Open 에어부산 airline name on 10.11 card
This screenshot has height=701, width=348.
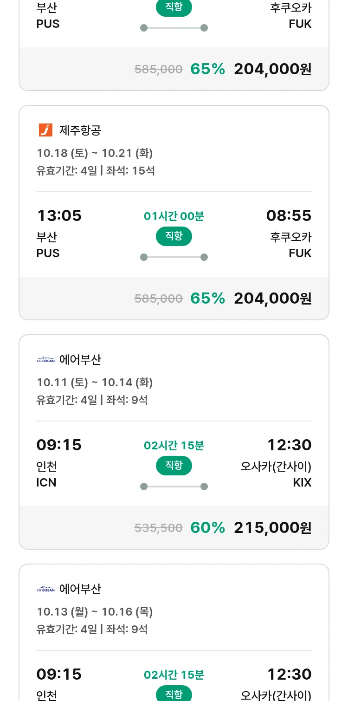(x=80, y=360)
